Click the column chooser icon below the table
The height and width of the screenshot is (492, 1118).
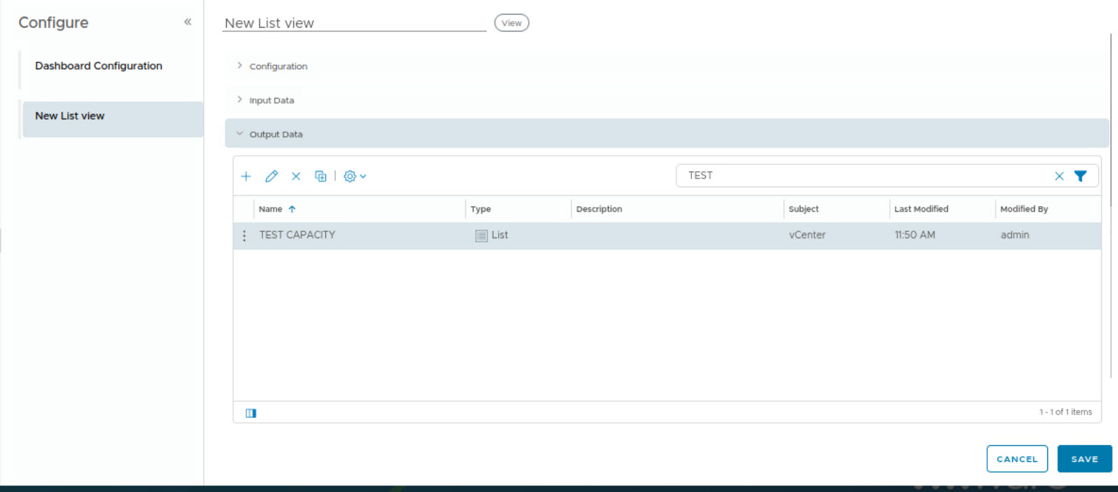tap(251, 413)
